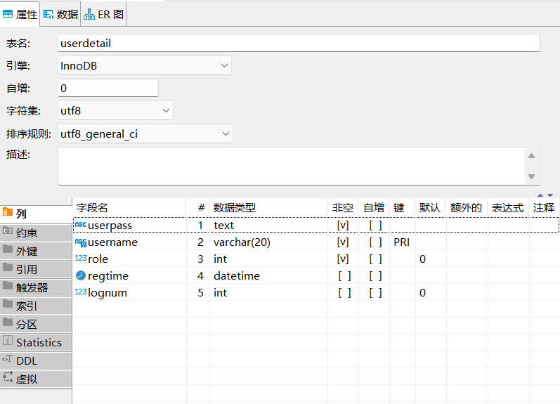Select the default value 0 for role
560x404 pixels.
[x=422, y=259]
